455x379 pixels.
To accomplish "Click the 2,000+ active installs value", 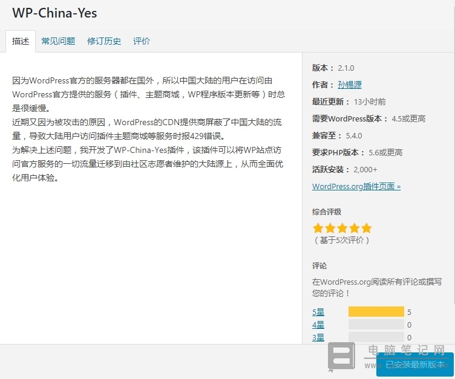I will coord(365,170).
